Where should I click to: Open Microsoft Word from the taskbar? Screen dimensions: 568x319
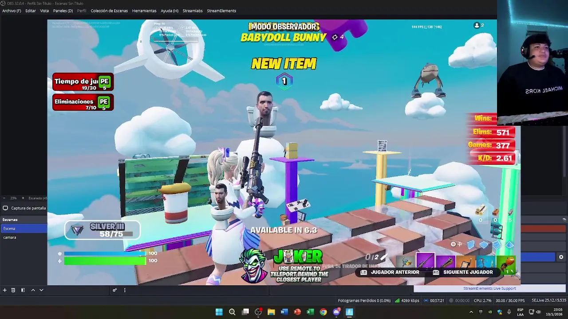click(284, 312)
